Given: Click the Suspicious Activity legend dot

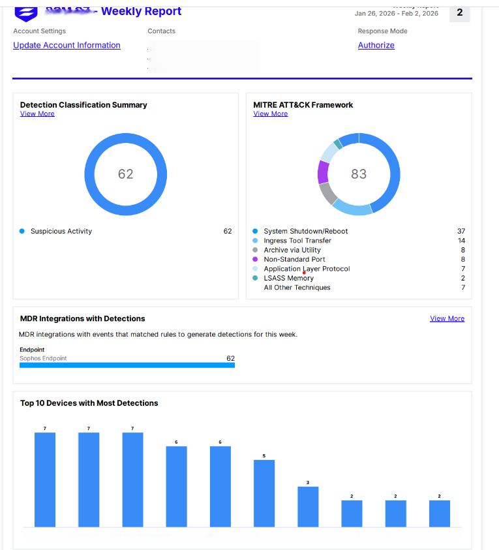Looking at the screenshot, I should 22,231.
